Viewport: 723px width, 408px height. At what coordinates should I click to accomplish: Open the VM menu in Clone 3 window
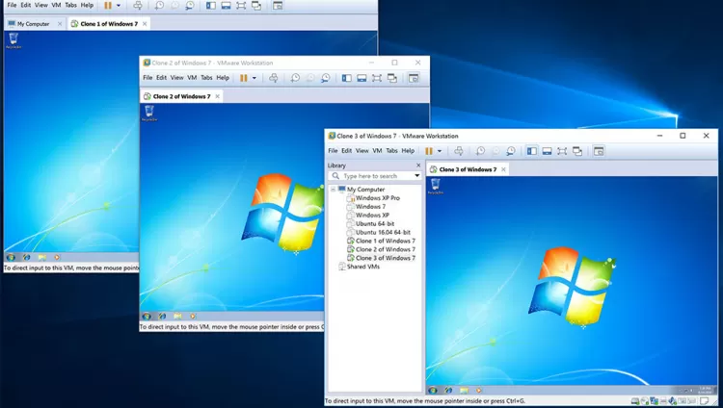377,151
